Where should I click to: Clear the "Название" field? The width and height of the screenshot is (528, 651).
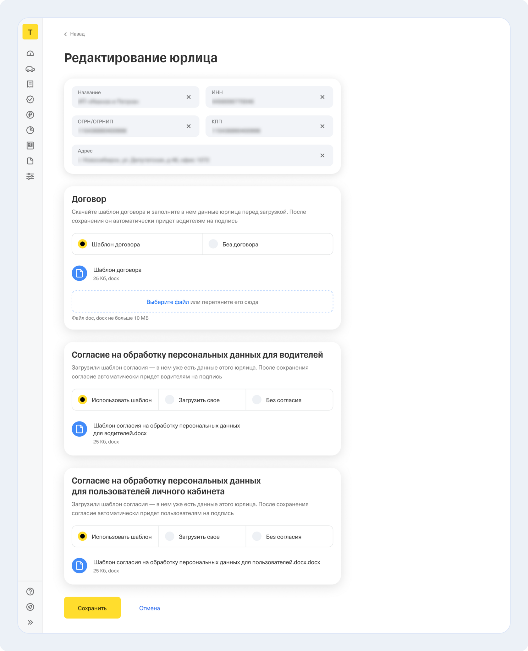[189, 97]
